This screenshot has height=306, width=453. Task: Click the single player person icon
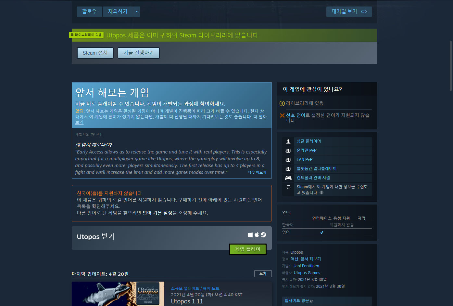(288, 141)
